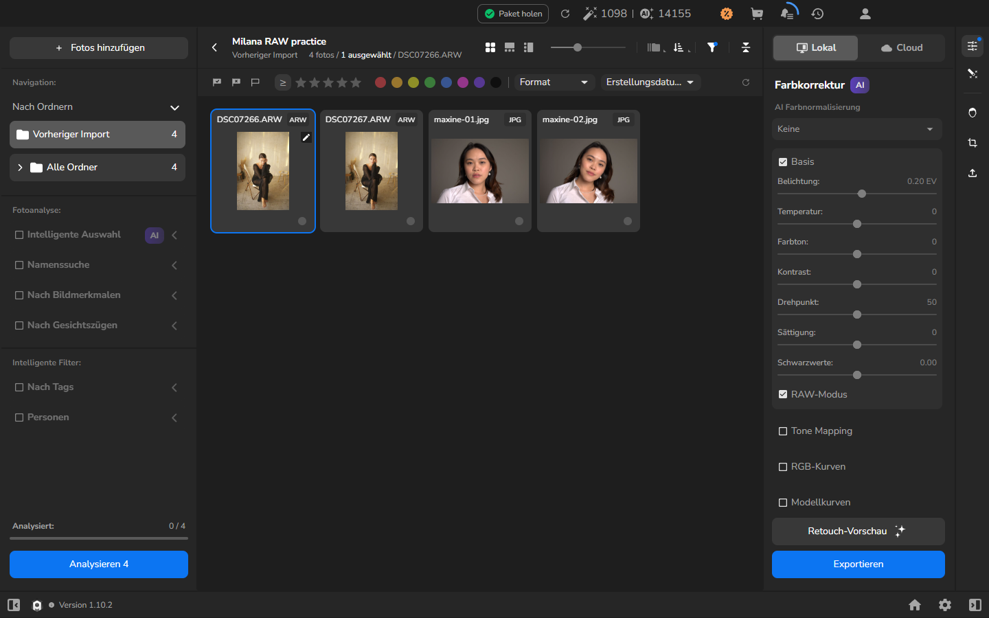Screen dimensions: 989x618
Task: Switch to grid view layout icon
Action: [490, 47]
